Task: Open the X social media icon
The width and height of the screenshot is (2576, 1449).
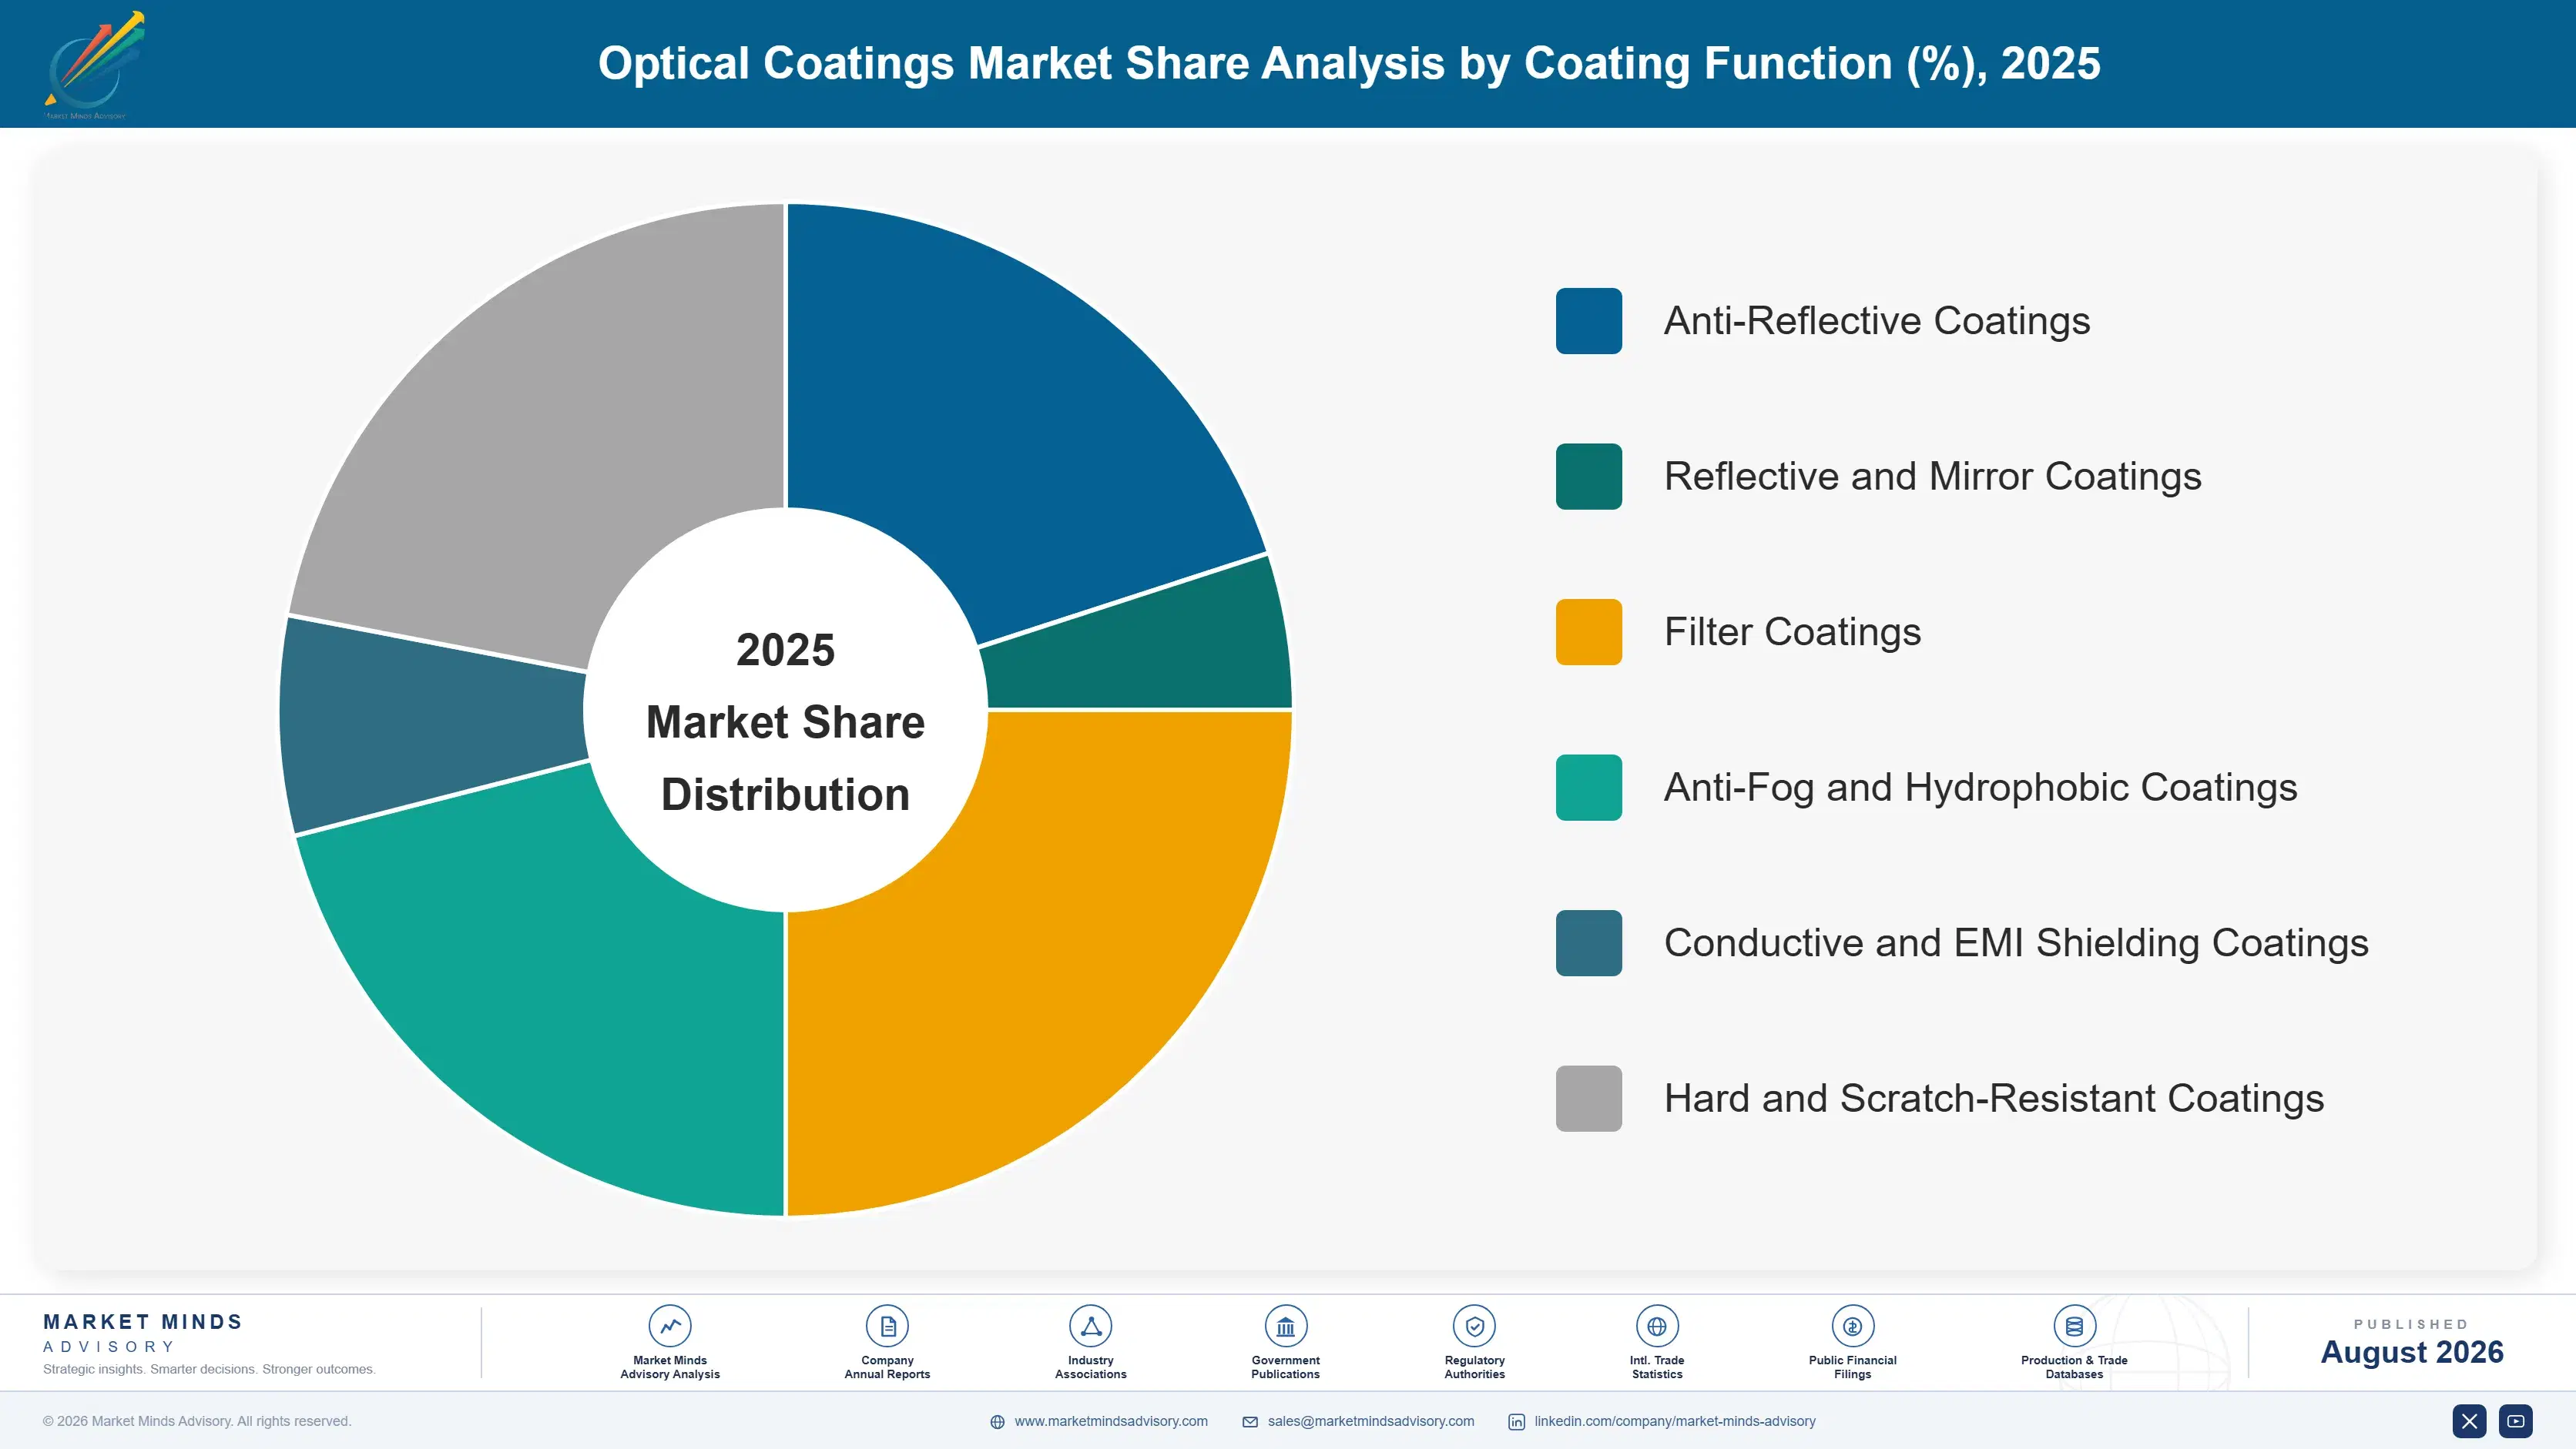Action: 2469,1421
